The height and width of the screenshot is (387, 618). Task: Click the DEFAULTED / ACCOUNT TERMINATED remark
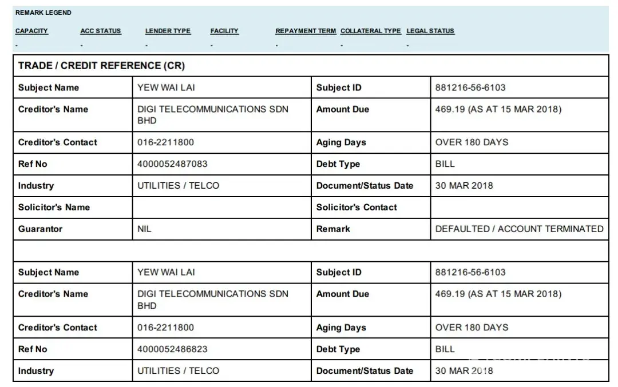coord(519,229)
